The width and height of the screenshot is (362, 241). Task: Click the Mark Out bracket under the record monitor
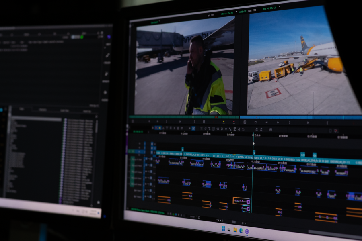click(289, 123)
